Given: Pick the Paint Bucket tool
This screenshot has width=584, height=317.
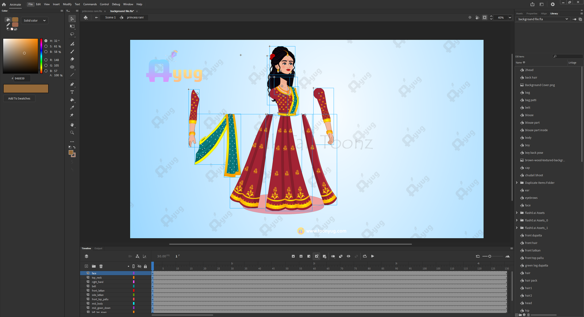Looking at the screenshot, I should 72,100.
